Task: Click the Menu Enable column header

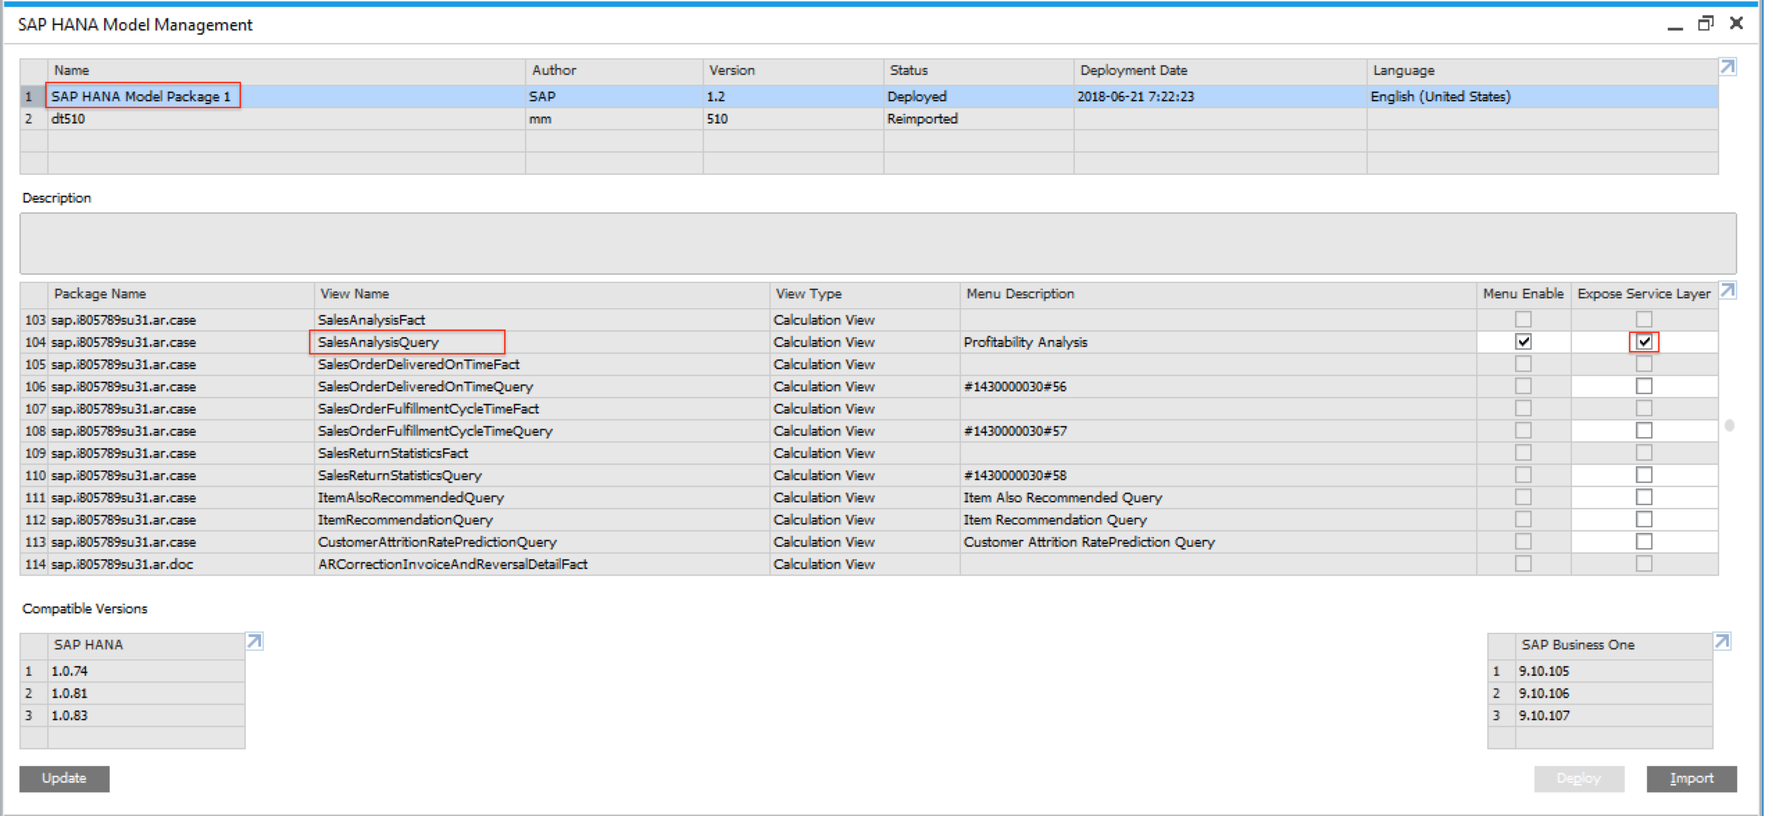Action: (1524, 294)
